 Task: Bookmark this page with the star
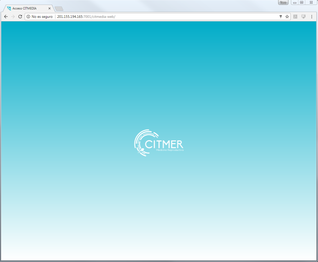[x=287, y=17]
